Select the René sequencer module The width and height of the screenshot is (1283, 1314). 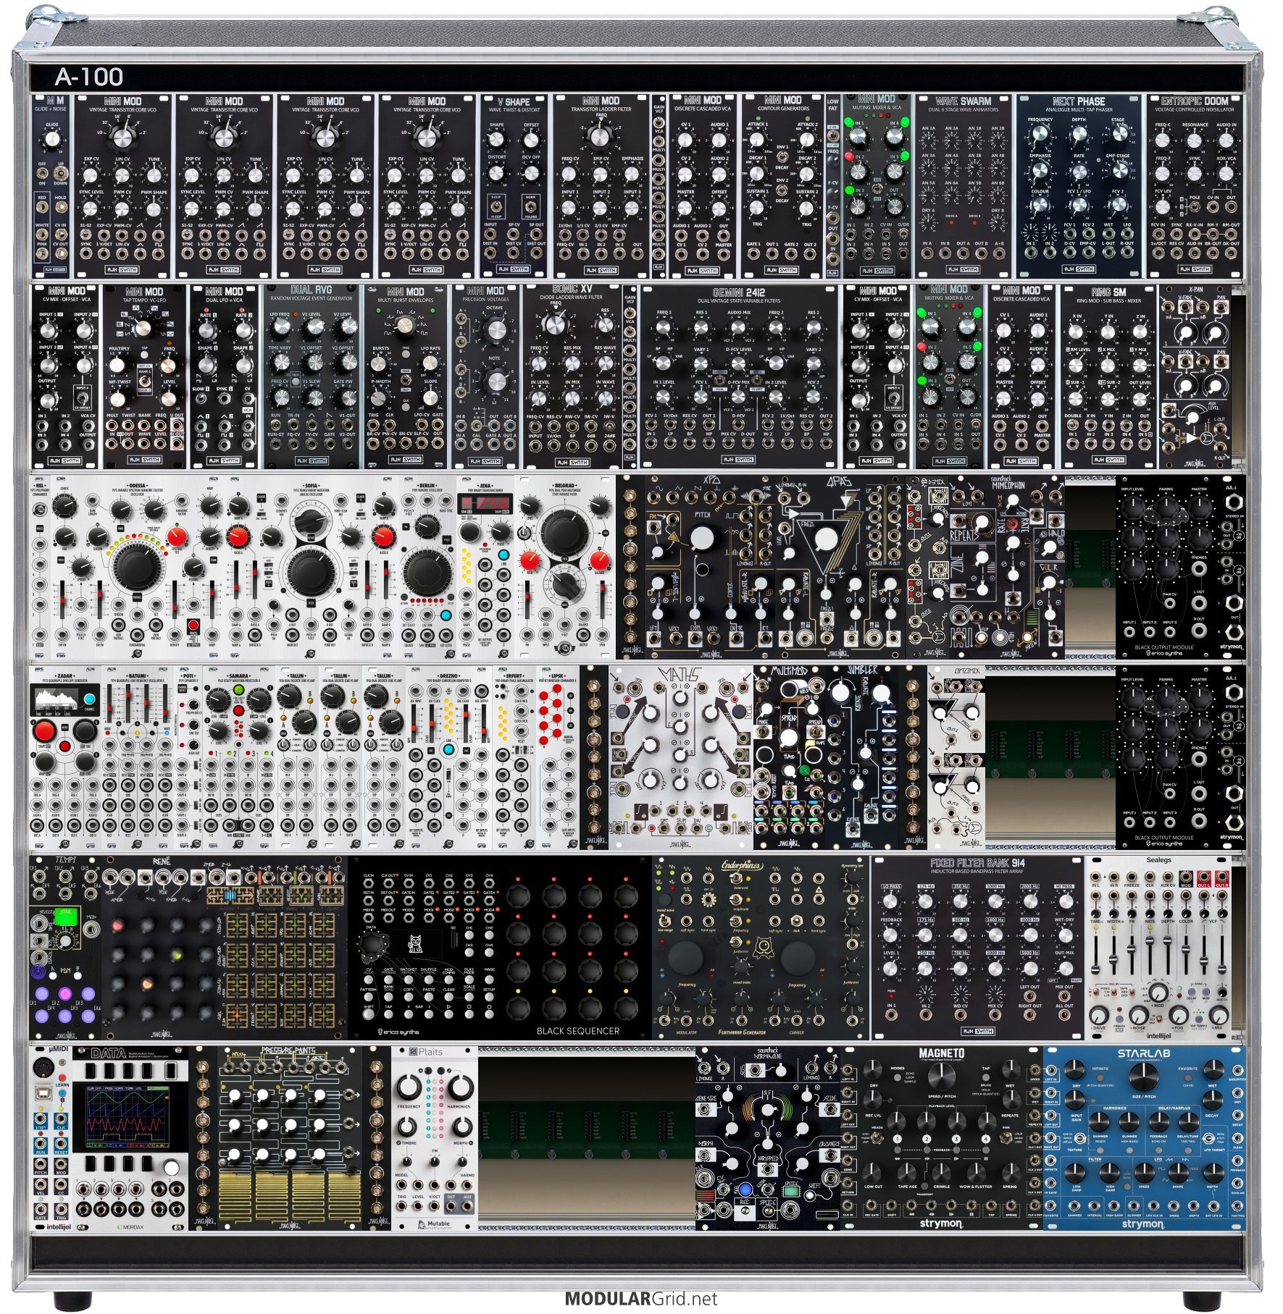point(225,948)
